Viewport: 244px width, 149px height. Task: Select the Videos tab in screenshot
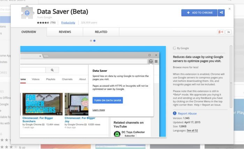click(x=36, y=79)
